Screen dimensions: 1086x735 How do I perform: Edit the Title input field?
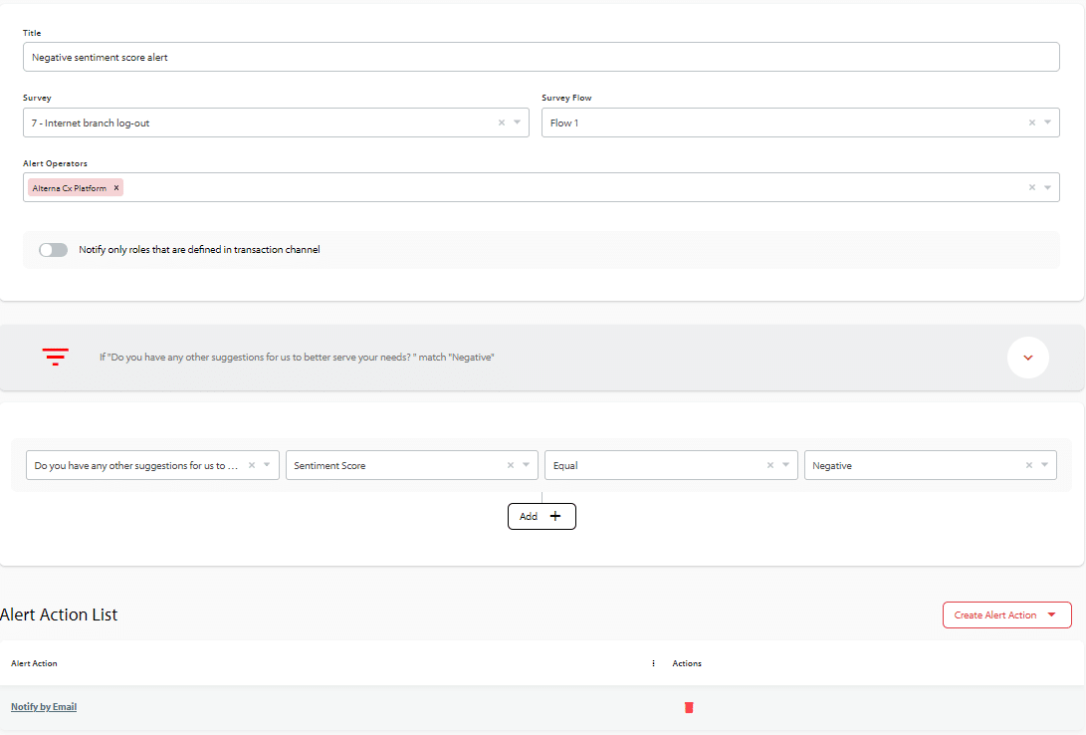pyautogui.click(x=541, y=57)
